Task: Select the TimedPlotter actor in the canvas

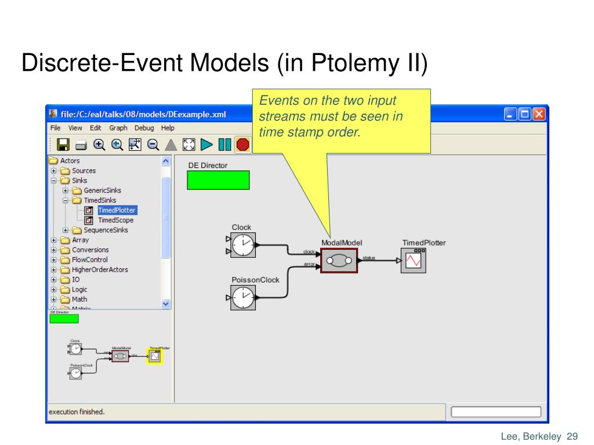Action: [x=413, y=261]
